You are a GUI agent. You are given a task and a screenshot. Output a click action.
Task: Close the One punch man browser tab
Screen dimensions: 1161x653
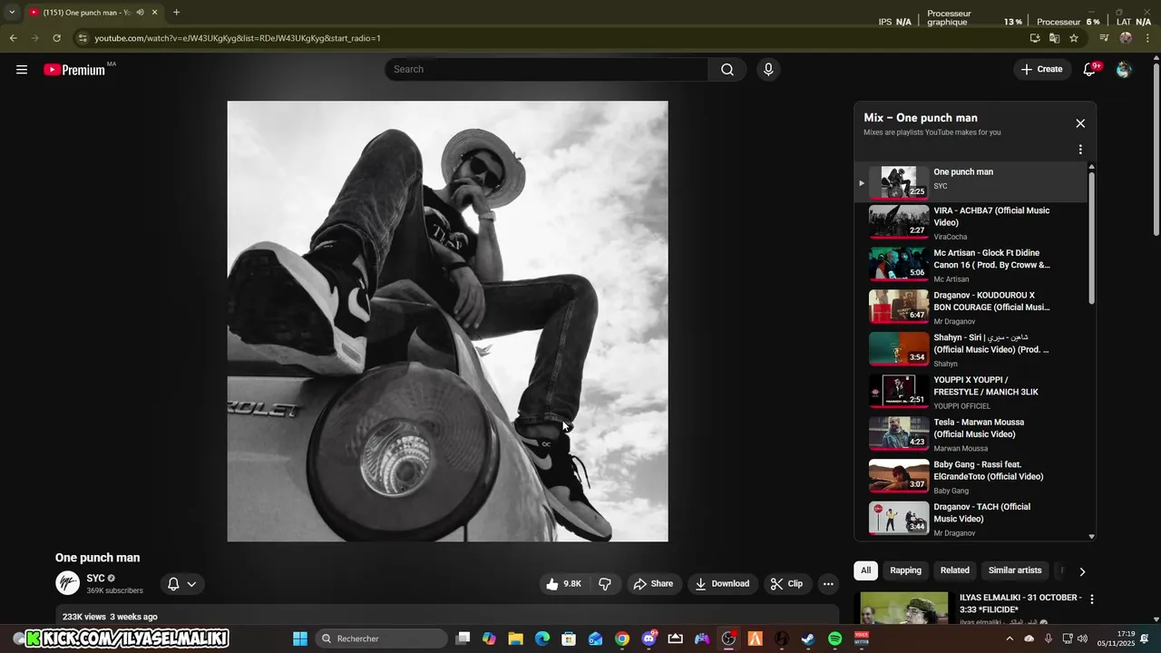[x=154, y=13]
